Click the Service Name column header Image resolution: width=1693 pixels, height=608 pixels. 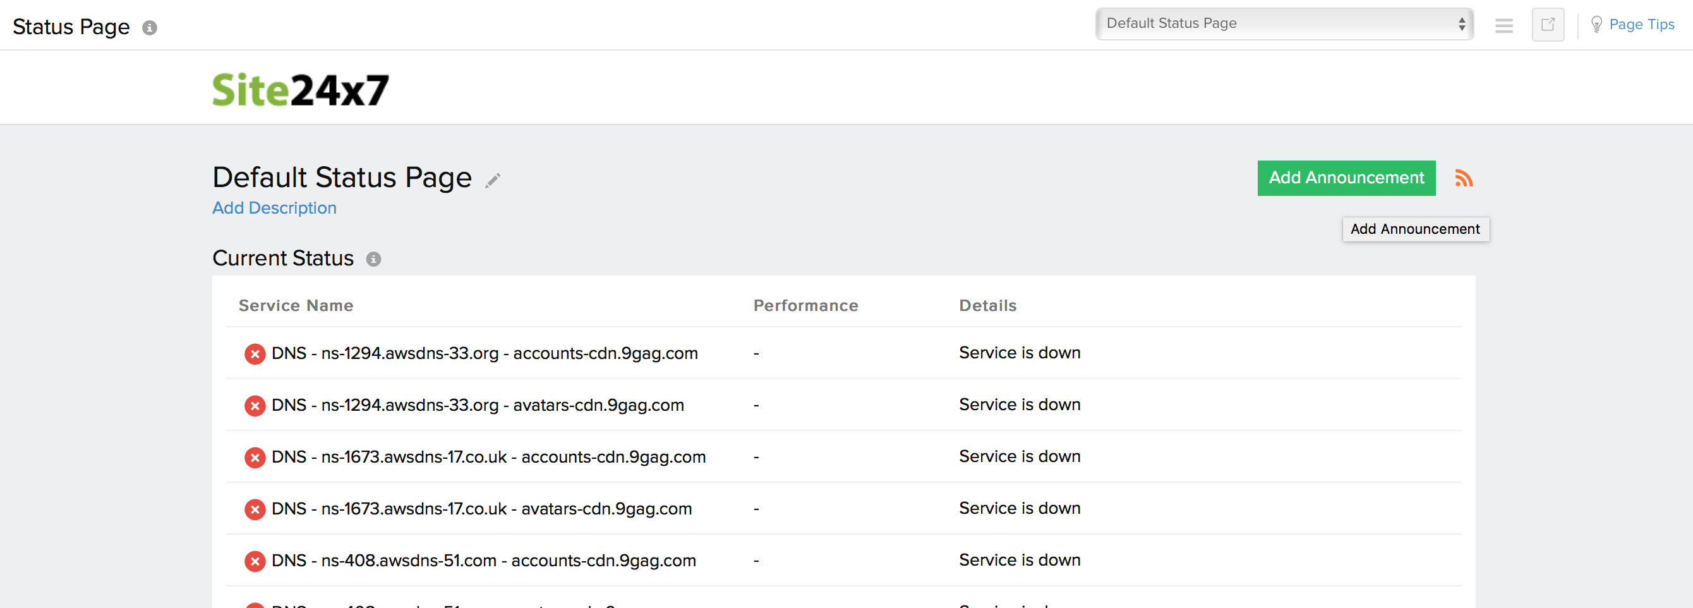[296, 306]
